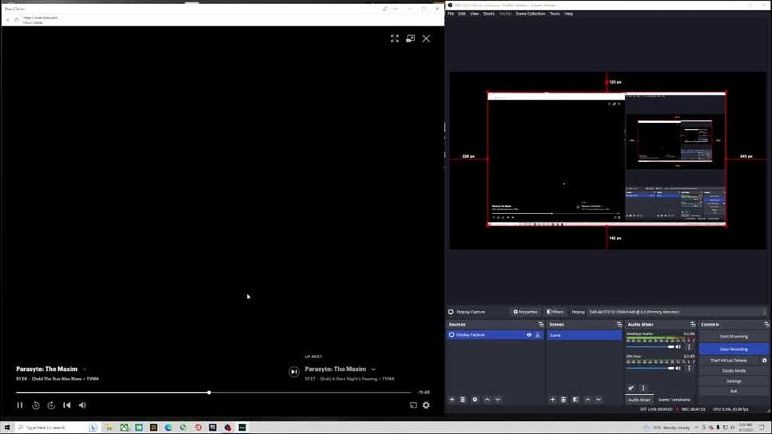This screenshot has height=434, width=772.
Task: Add a new source in OBS
Action: click(452, 400)
